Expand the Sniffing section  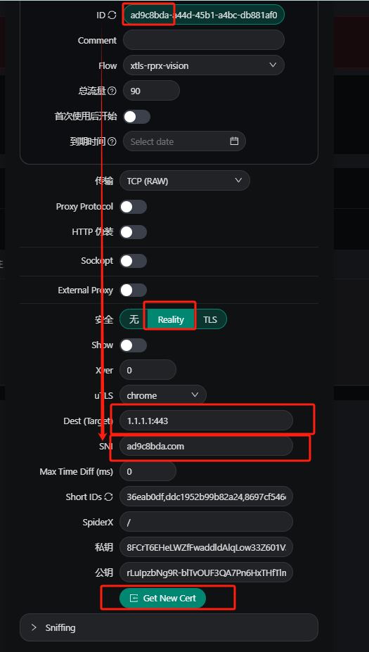pyautogui.click(x=169, y=627)
